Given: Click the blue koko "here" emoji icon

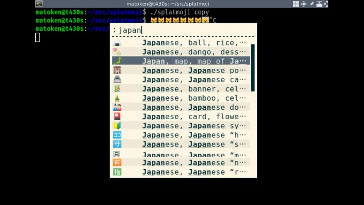Looking at the screenshot, I should pos(117,135).
